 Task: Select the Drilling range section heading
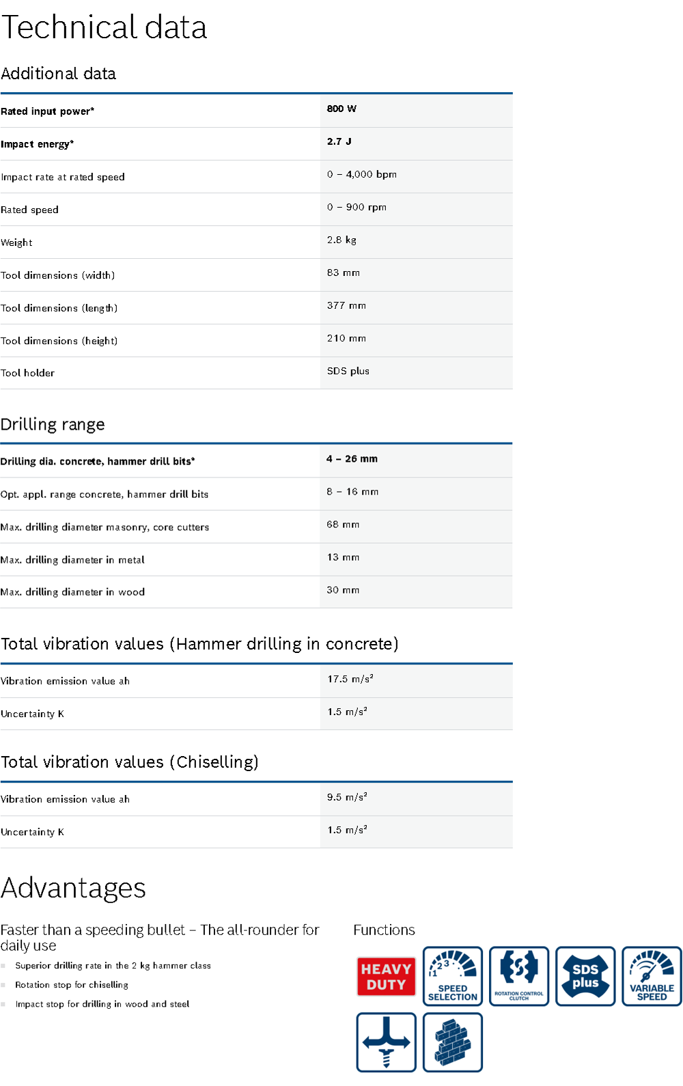53,425
